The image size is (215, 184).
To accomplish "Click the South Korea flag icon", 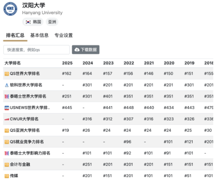I will pos(28,22).
